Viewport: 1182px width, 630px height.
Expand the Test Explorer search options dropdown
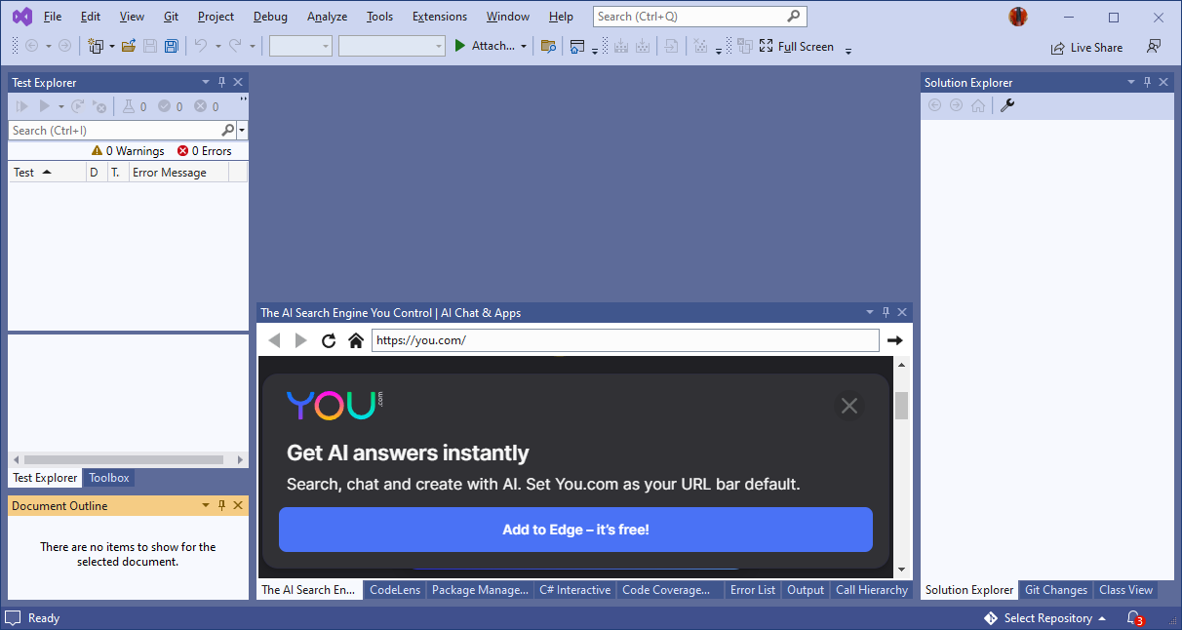[240, 130]
